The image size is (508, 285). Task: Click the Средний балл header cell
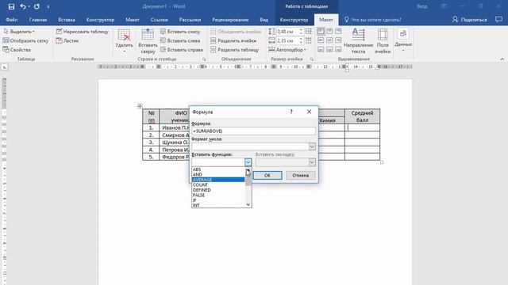362,116
